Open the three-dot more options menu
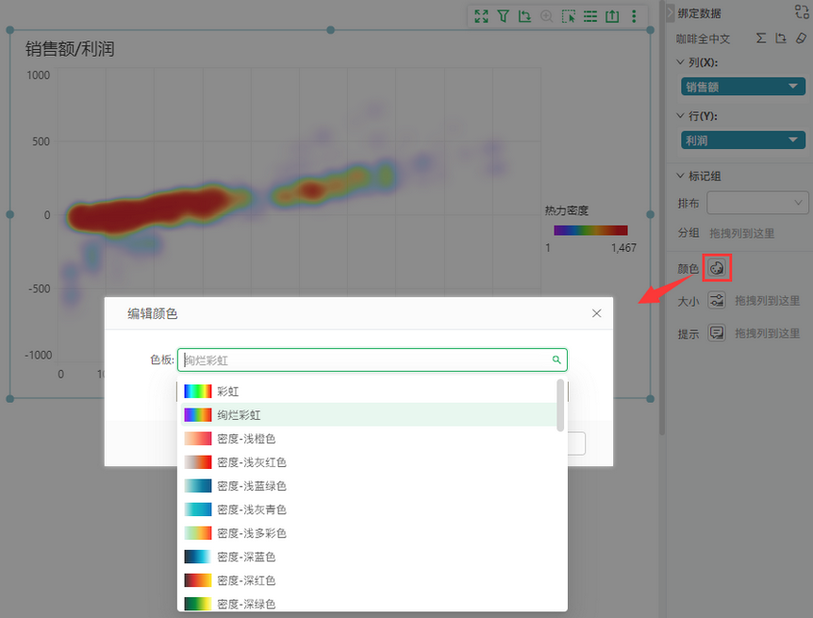The image size is (813, 618). coord(634,16)
